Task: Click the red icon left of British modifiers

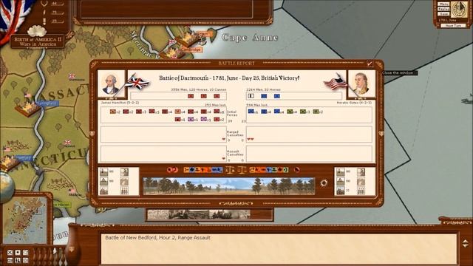Action: 172,170
